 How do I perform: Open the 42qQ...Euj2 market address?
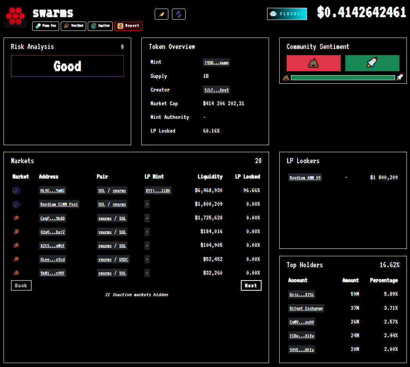(52, 232)
